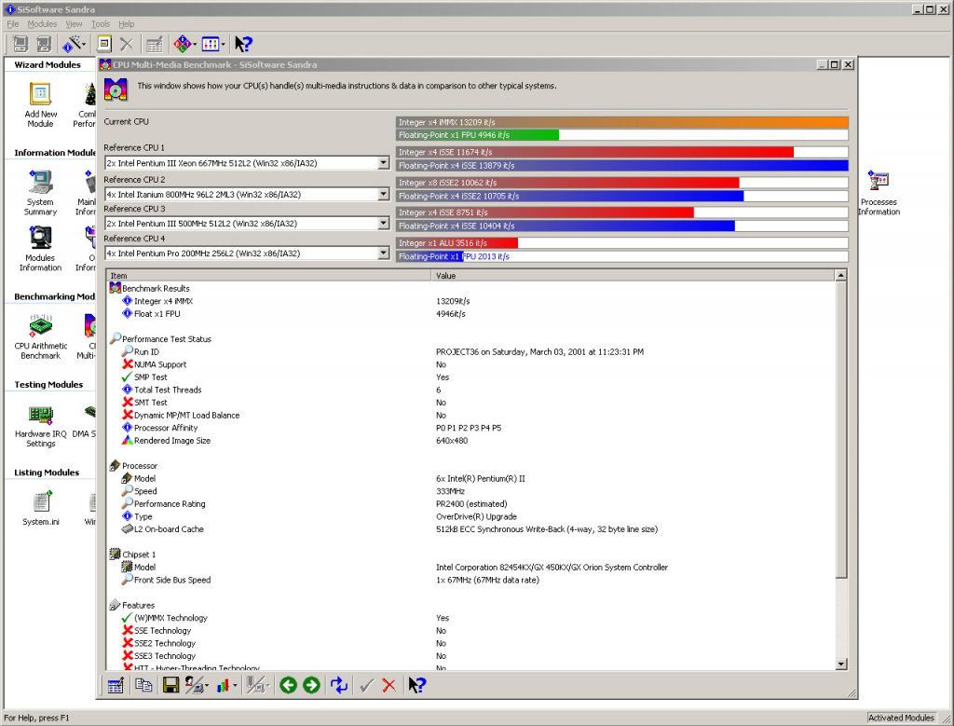Go back with the green left arrow

pos(288,685)
